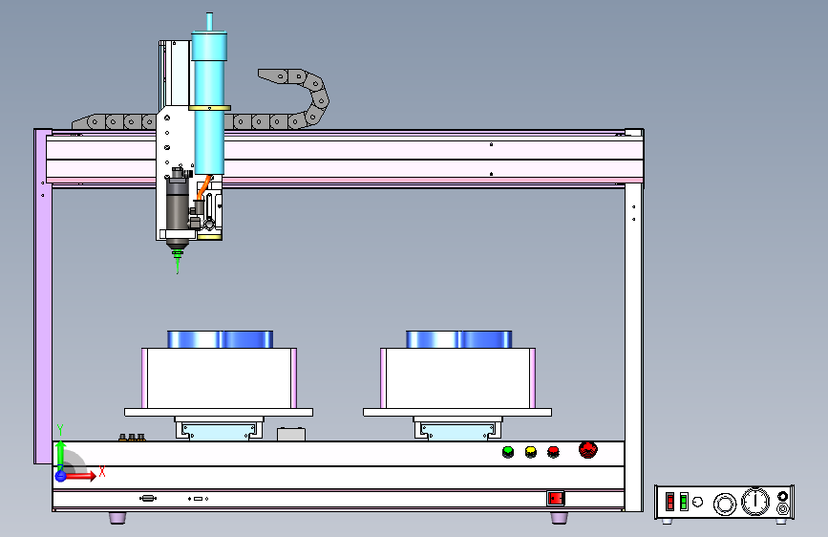Select the black round connector on the controller
Image resolution: width=828 pixels, height=537 pixels.
[x=782, y=496]
